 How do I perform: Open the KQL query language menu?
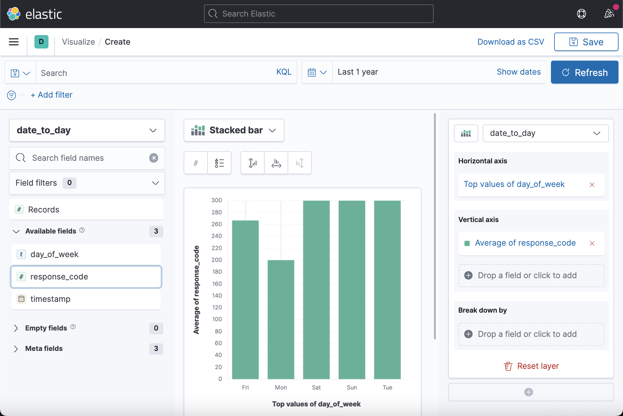pos(283,72)
